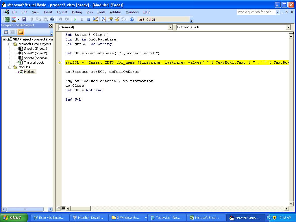Reset execution with the stop icon
This screenshot has width=296, height=222.
(x=88, y=19)
